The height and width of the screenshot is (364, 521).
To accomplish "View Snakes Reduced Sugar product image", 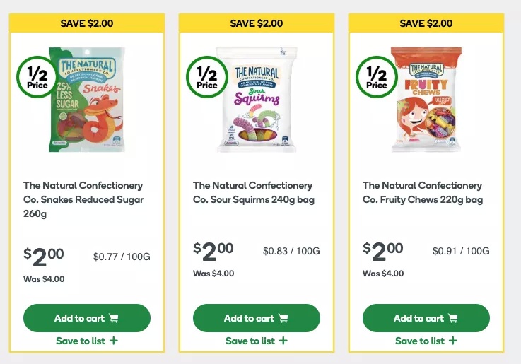I will point(87,100).
